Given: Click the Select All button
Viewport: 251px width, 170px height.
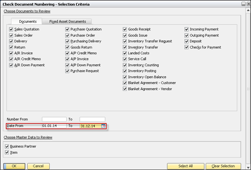Looking at the screenshot, I should [186, 166].
